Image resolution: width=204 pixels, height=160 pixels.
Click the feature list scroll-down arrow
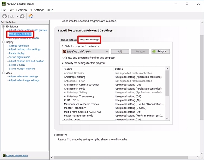point(167,118)
